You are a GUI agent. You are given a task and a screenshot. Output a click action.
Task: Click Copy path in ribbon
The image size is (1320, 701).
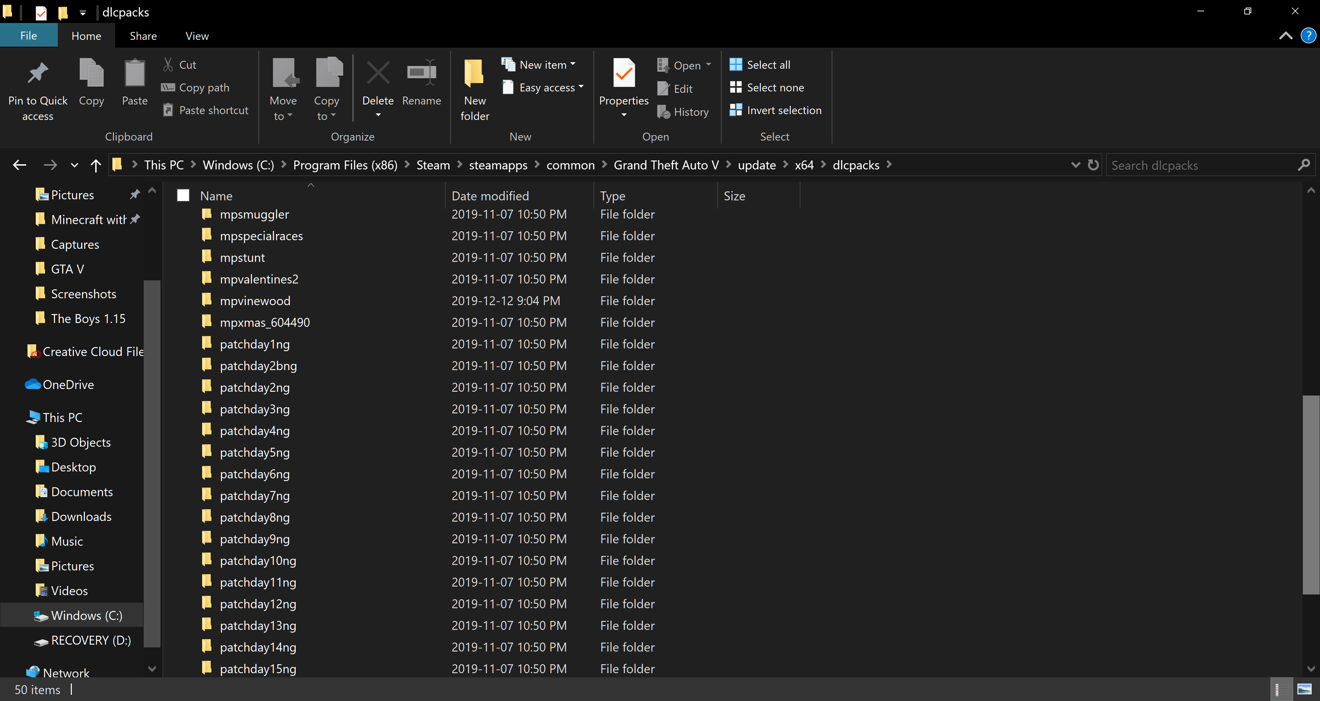click(x=195, y=88)
